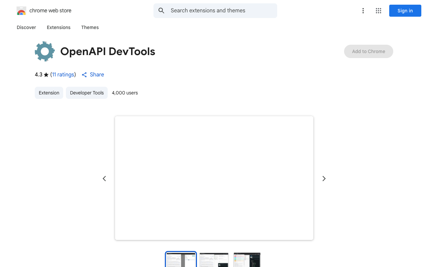
Task: Click the chrome web store title text
Action: 50,11
